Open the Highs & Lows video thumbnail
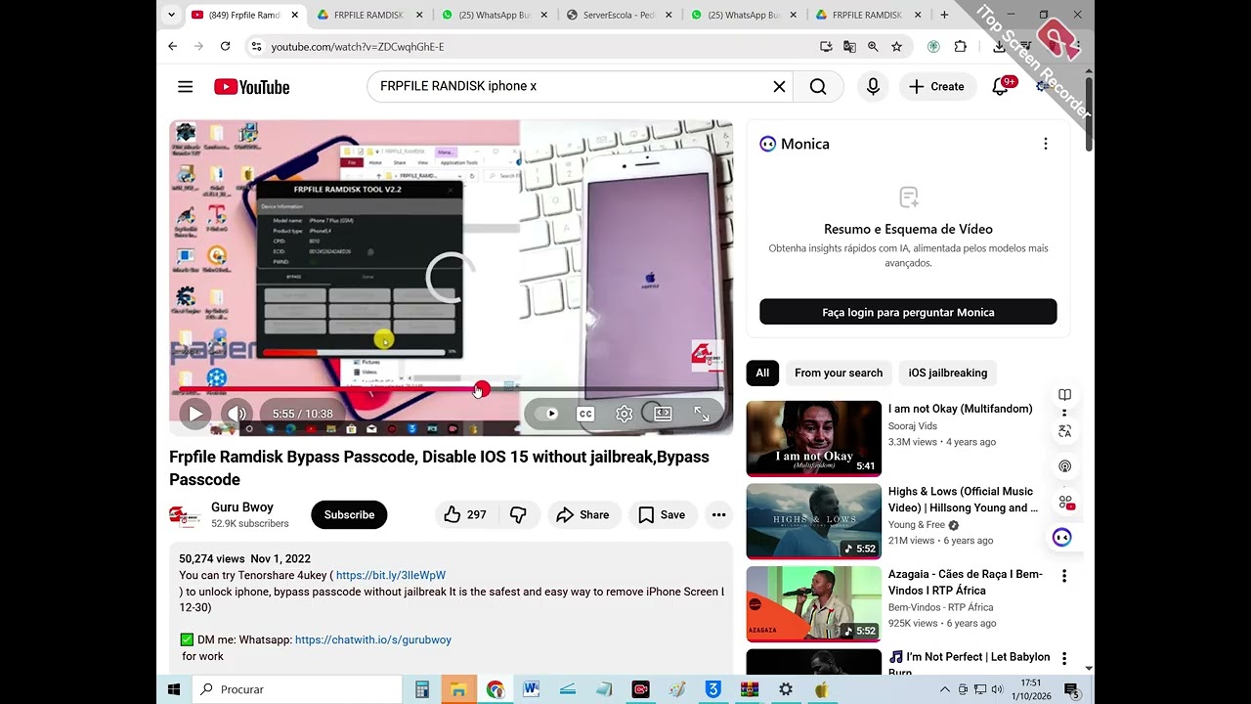Screen dimensions: 1251x704 tap(814, 521)
